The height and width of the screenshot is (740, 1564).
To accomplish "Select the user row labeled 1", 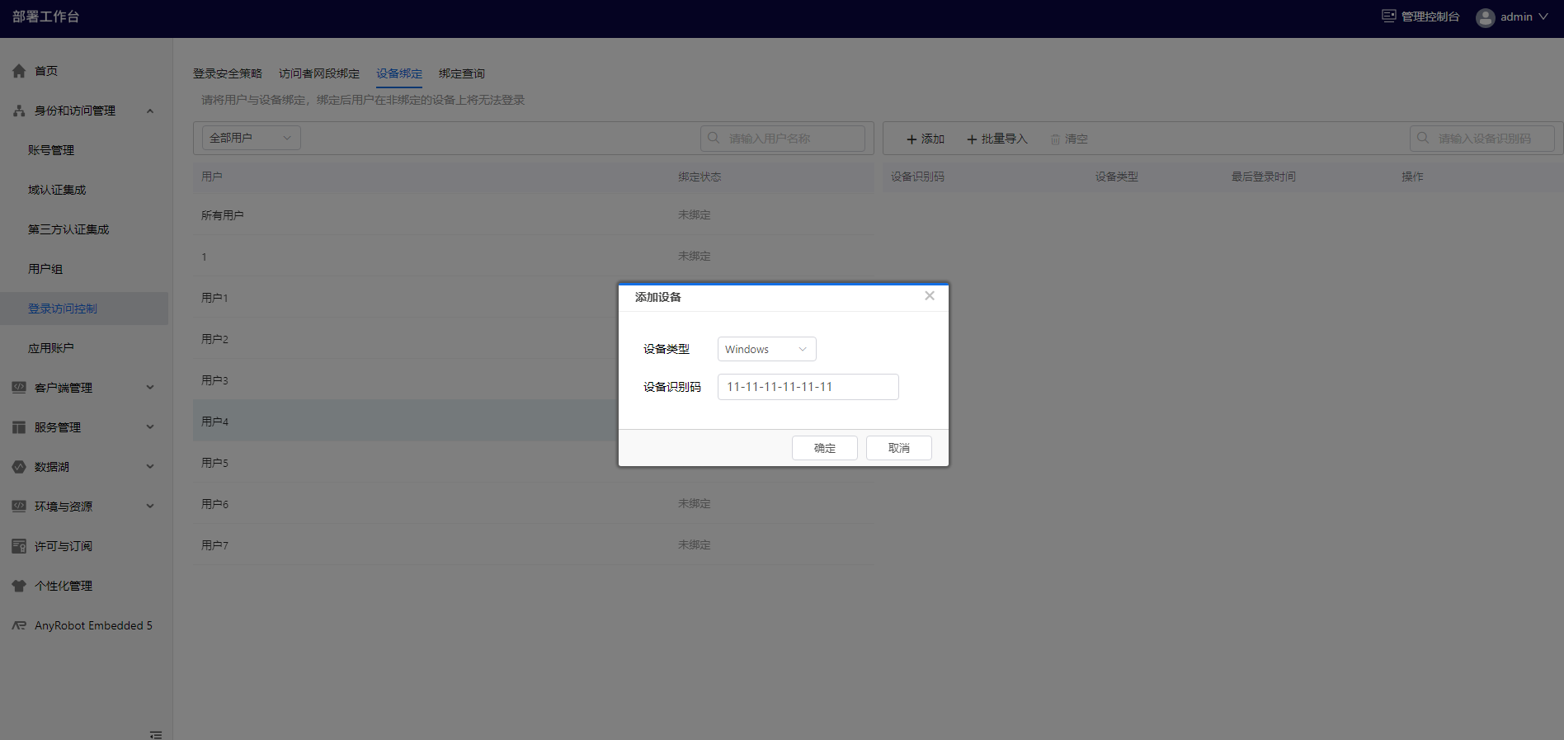I will [533, 256].
